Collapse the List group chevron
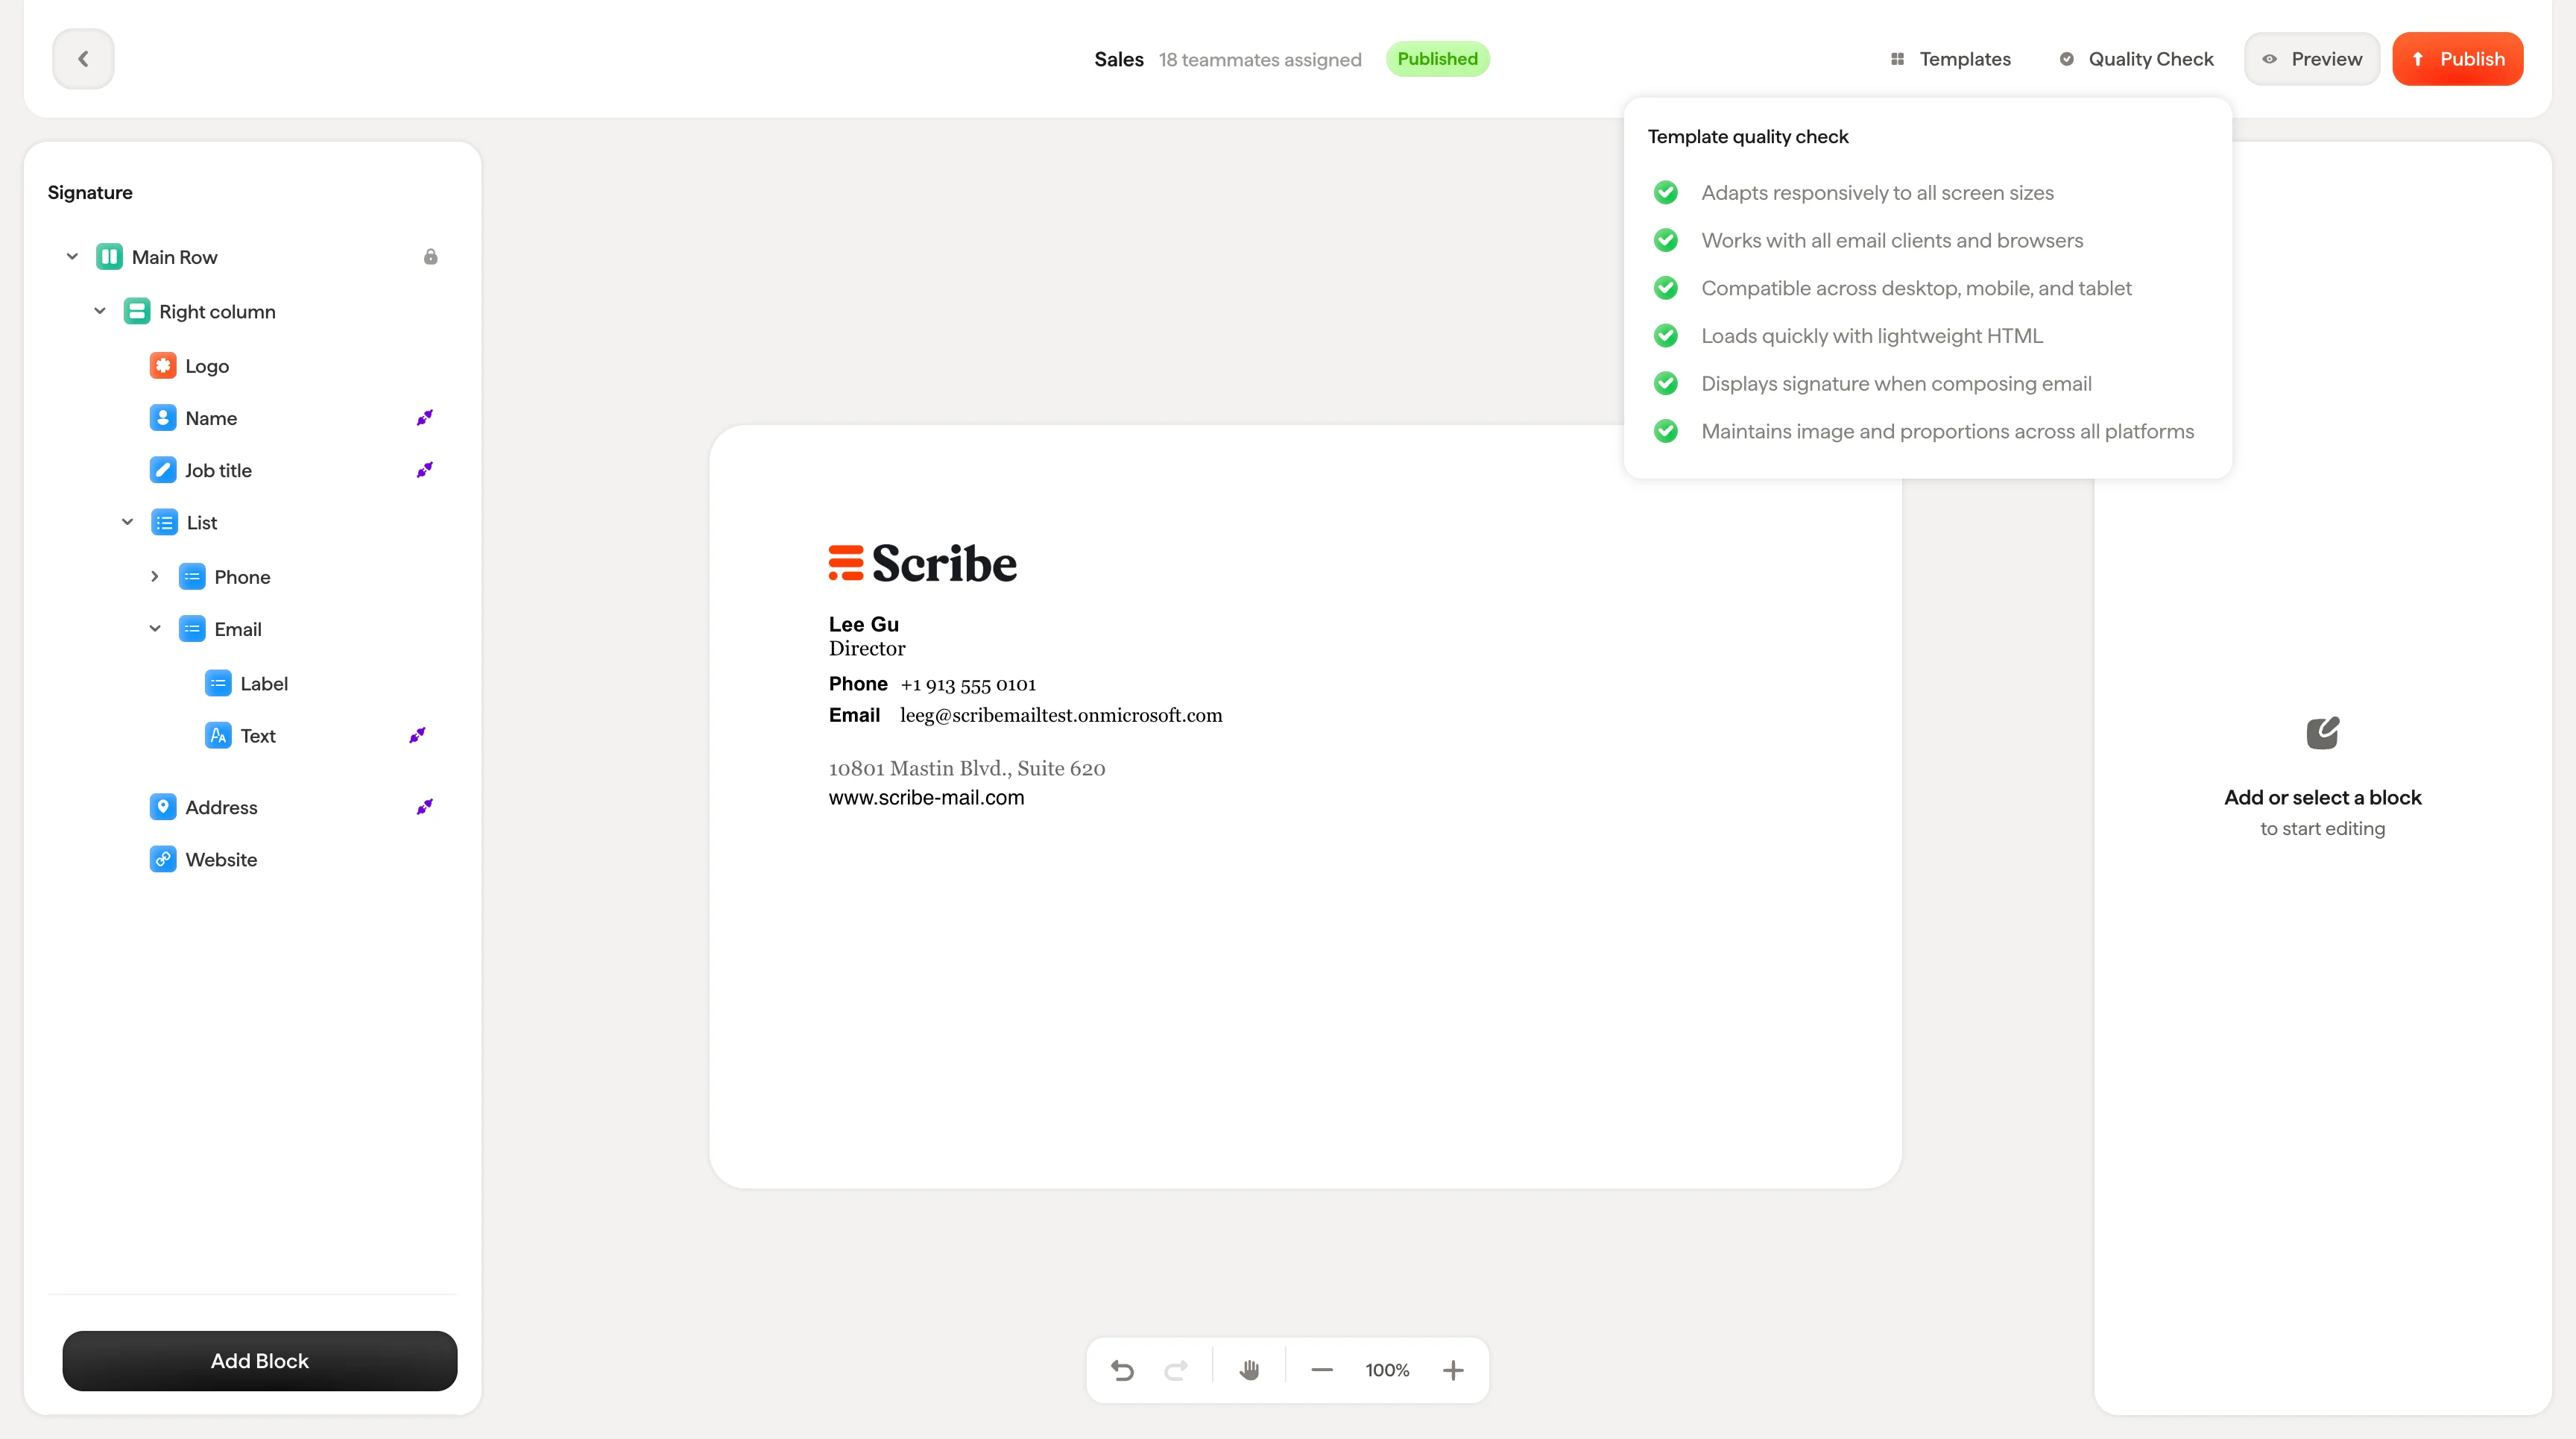The image size is (2576, 1439). [127, 522]
